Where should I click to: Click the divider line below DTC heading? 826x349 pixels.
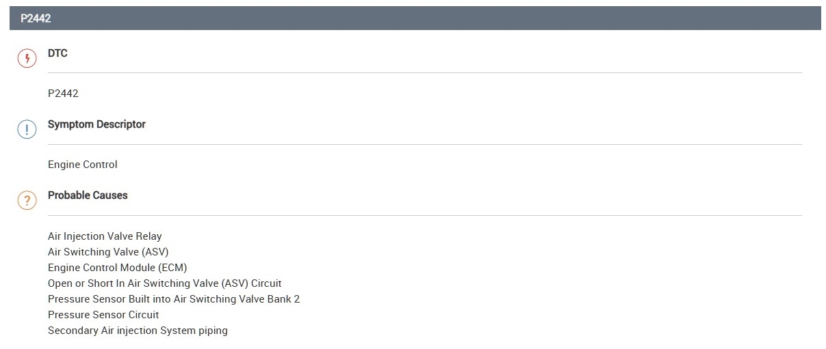[x=424, y=72]
